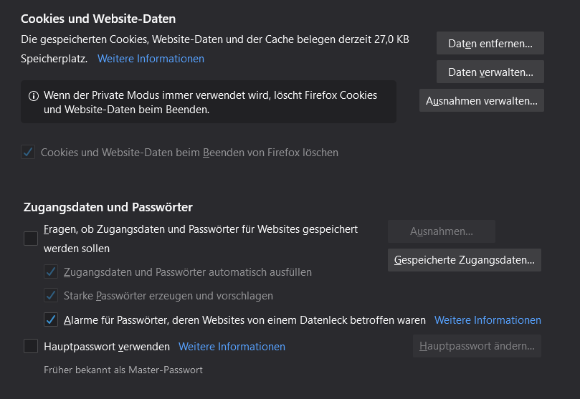Toggle the delete cookies when Firefox closes checkbox
580x399 pixels.
28,153
